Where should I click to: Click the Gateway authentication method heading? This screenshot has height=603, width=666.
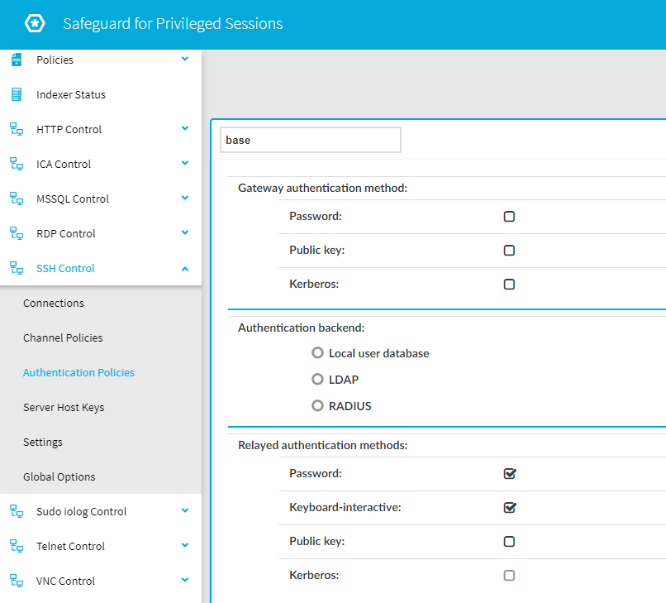322,188
